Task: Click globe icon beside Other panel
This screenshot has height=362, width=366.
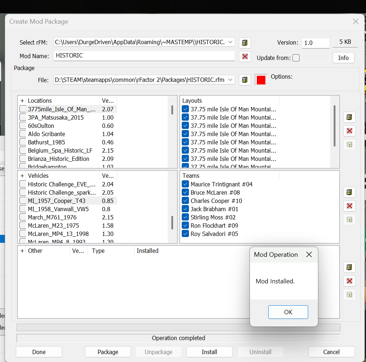Action: click(x=349, y=295)
